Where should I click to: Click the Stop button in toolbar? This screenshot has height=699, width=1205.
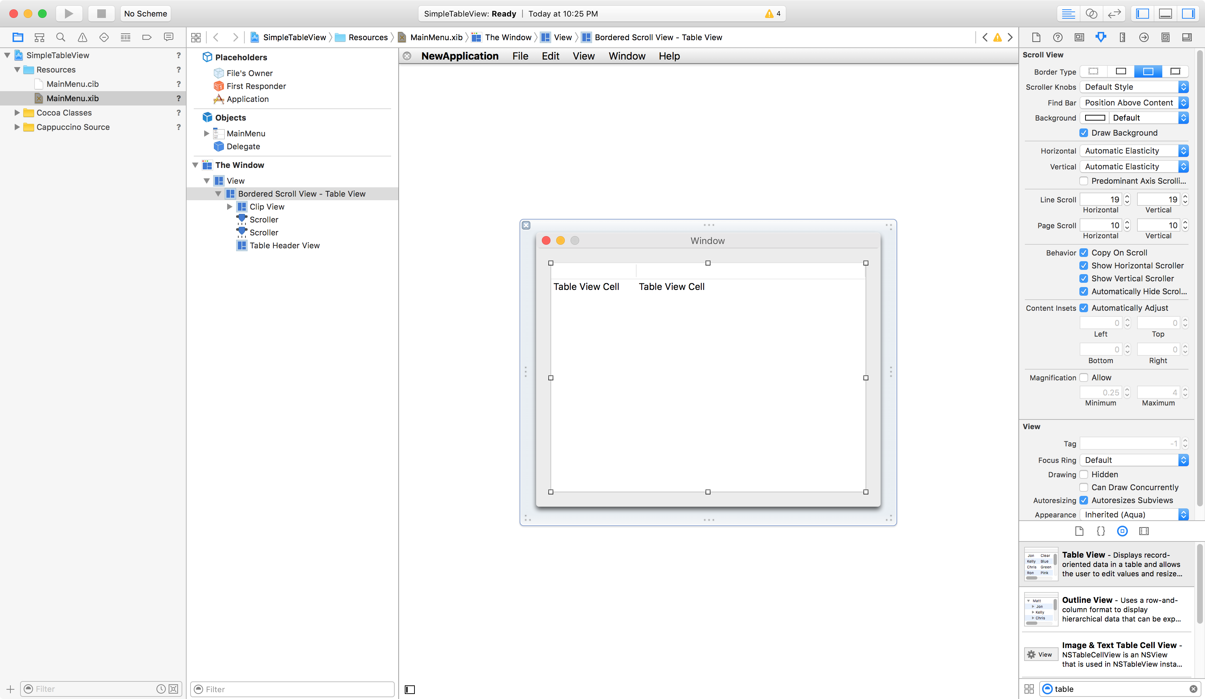coord(101,13)
